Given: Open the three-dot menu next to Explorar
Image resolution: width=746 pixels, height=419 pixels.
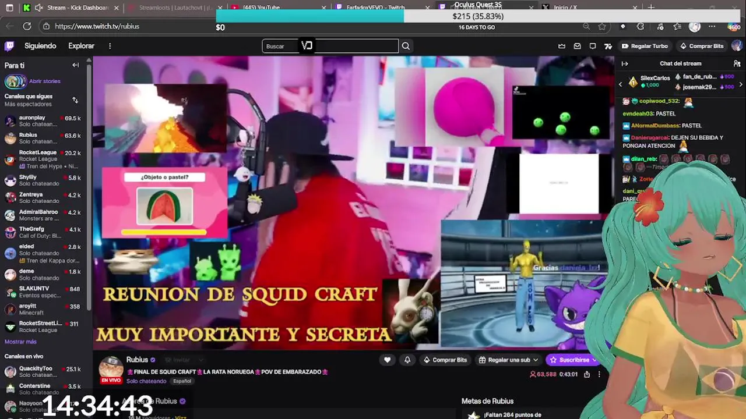Looking at the screenshot, I should tap(110, 46).
